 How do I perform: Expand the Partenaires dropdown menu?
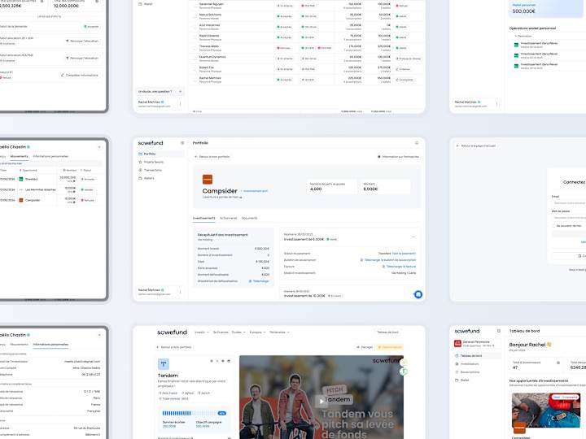(279, 333)
